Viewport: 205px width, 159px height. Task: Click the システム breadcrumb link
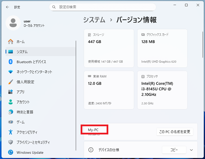[94, 20]
